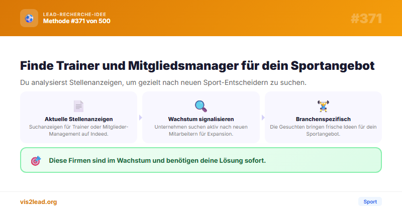
Task: Click description 'Die Gesuchten bringen frische Ideen'
Action: pos(323,130)
